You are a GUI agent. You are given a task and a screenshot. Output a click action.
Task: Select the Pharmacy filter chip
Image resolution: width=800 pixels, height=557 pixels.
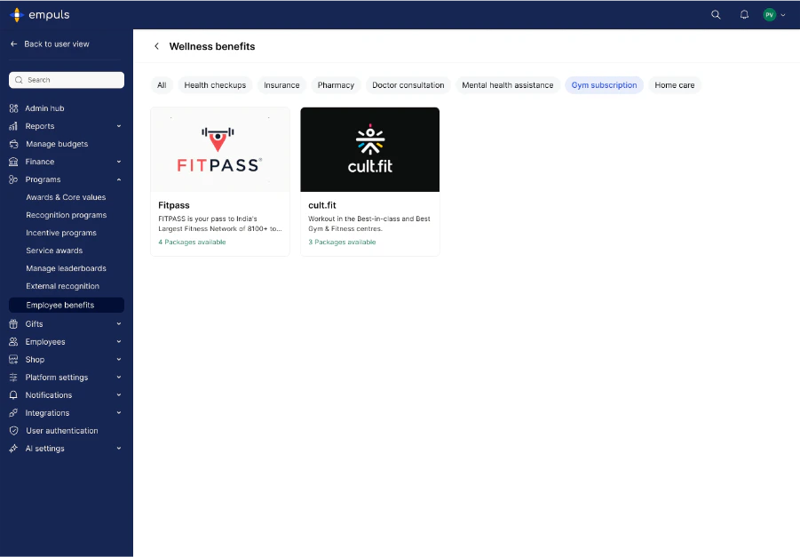coord(336,85)
